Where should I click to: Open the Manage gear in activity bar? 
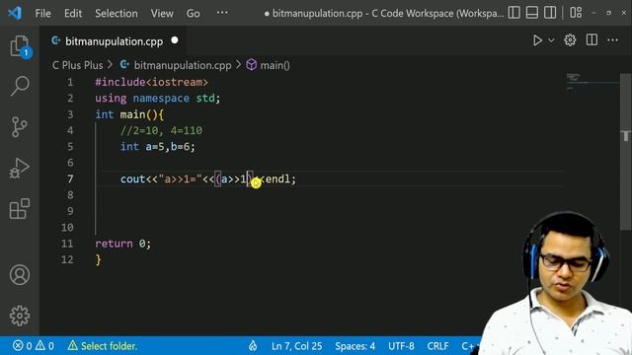[20, 316]
